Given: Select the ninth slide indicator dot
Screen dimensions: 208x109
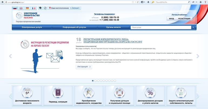Looking at the screenshot, I should (x=115, y=81).
